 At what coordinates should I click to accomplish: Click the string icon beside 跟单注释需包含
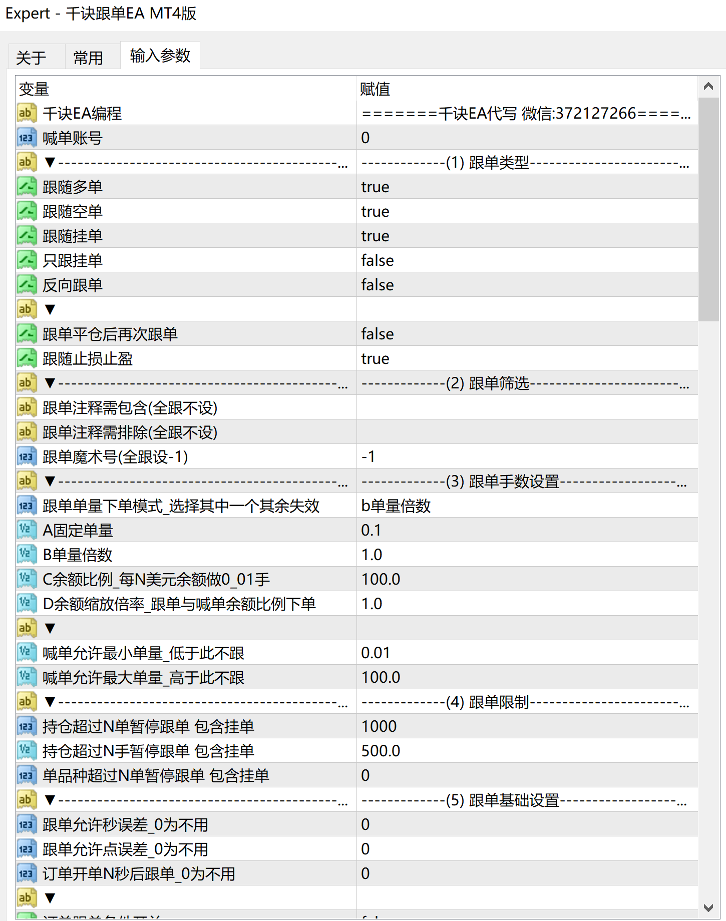tap(27, 407)
